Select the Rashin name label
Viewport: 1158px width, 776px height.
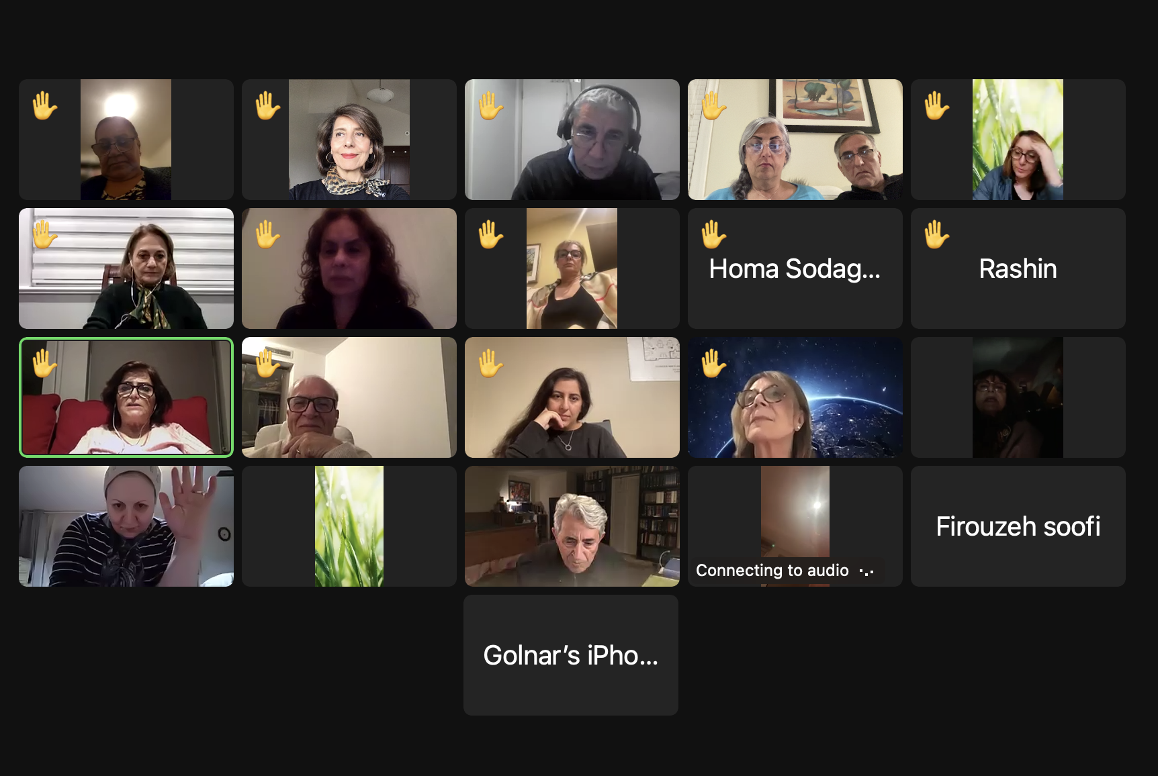click(1018, 269)
